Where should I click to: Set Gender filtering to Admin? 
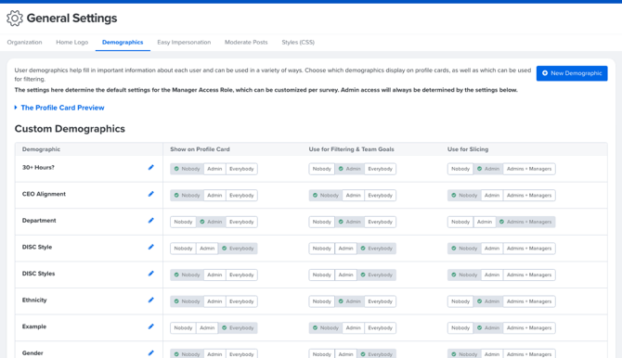[345, 354]
